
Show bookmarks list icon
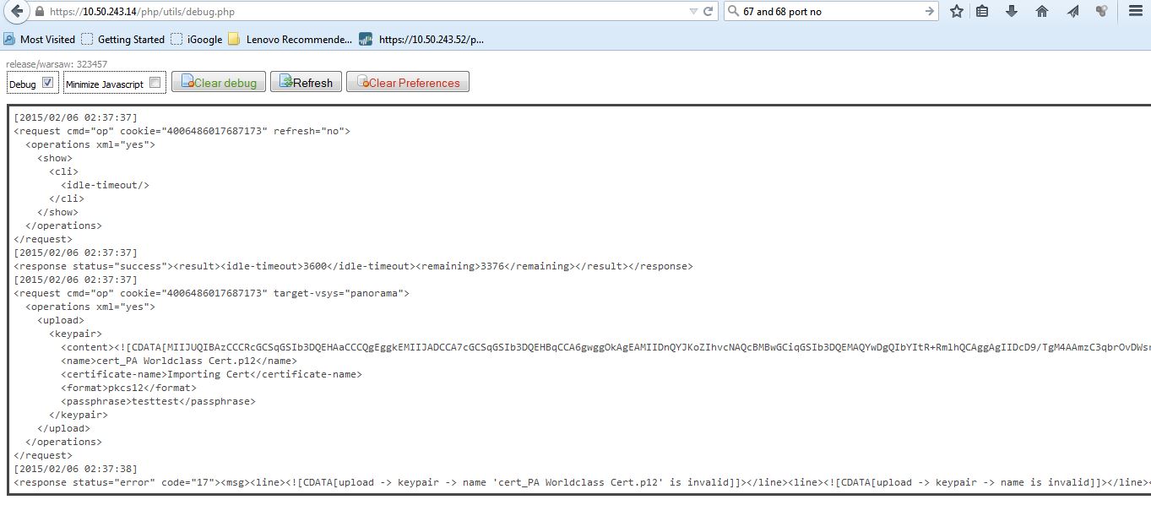pyautogui.click(x=982, y=12)
